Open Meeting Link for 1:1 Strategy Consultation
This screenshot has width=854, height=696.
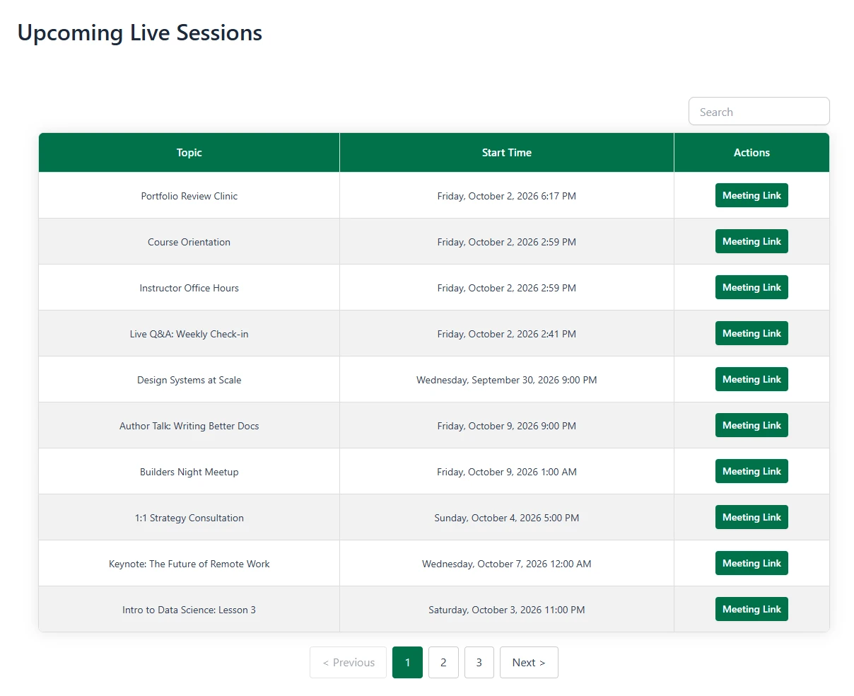coord(751,517)
